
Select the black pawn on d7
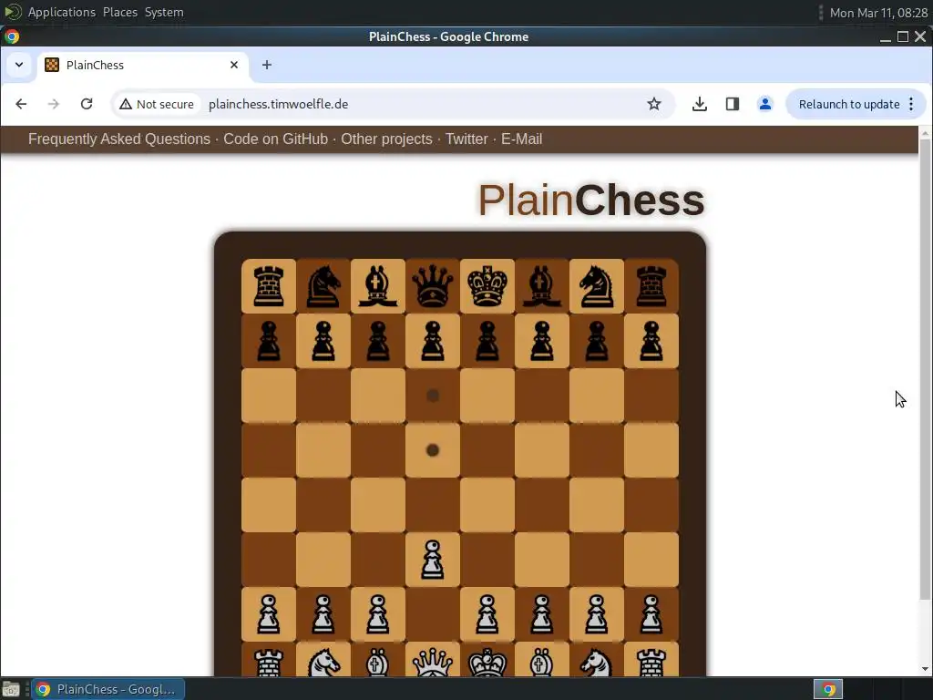click(433, 341)
